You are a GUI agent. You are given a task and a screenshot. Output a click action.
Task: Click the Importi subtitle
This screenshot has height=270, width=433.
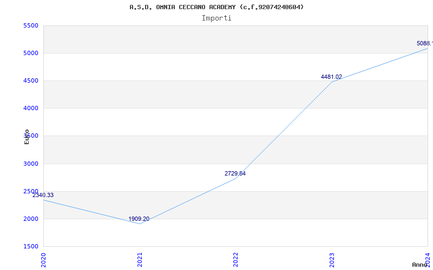(x=216, y=18)
